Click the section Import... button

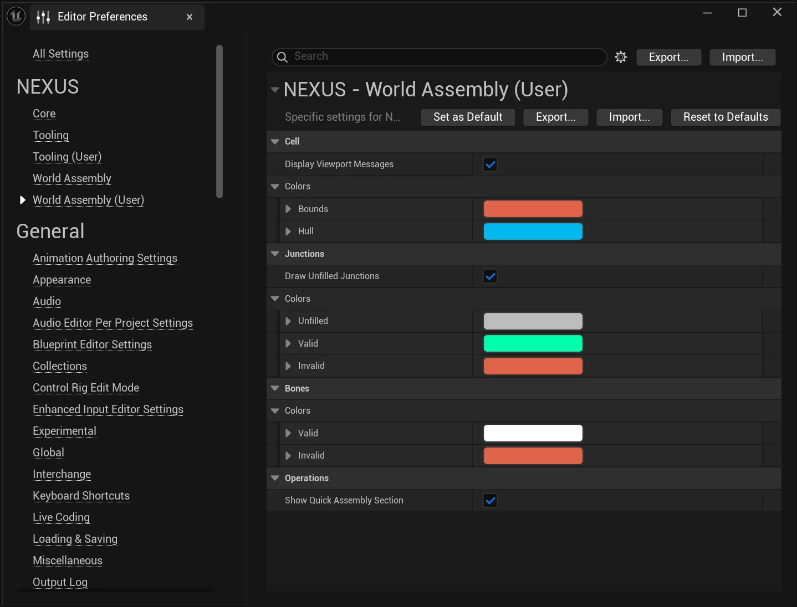630,117
